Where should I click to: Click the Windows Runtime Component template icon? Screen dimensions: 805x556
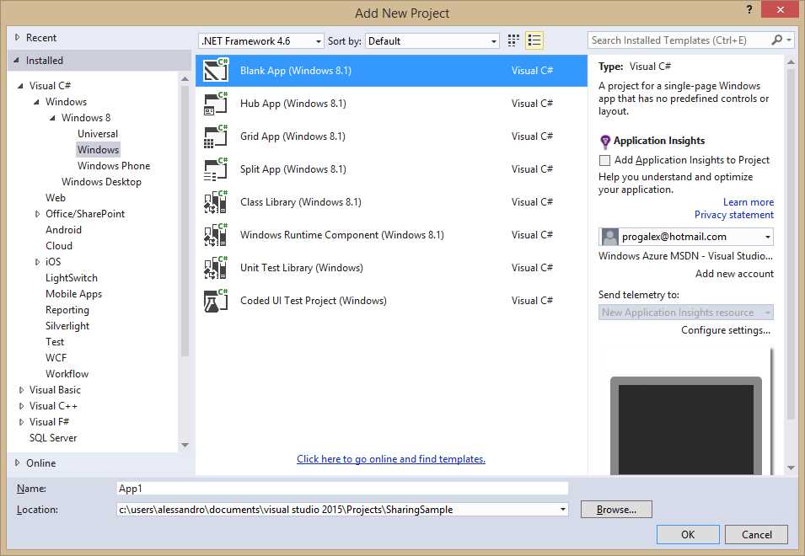point(216,234)
